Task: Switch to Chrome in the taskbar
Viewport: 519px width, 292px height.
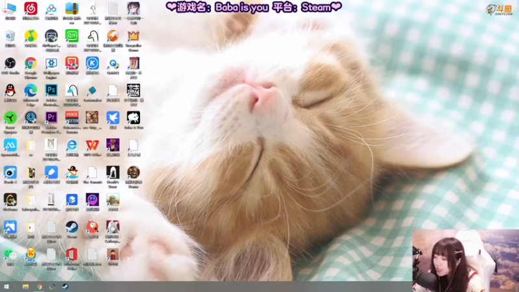Action: click(39, 287)
